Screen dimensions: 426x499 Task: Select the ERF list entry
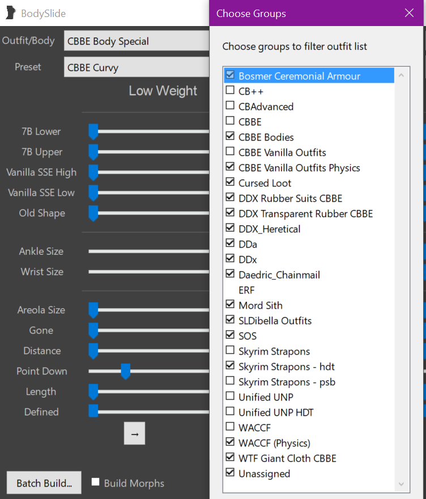(x=246, y=290)
